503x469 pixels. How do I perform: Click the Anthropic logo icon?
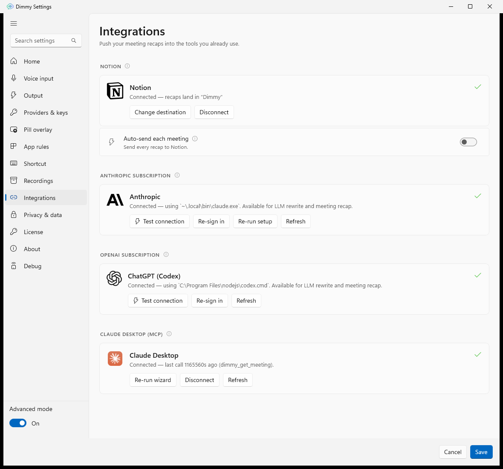[115, 200]
